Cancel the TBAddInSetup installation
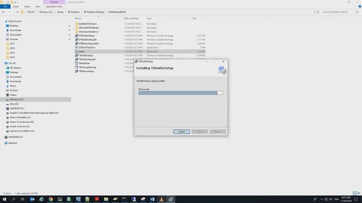 182,131
